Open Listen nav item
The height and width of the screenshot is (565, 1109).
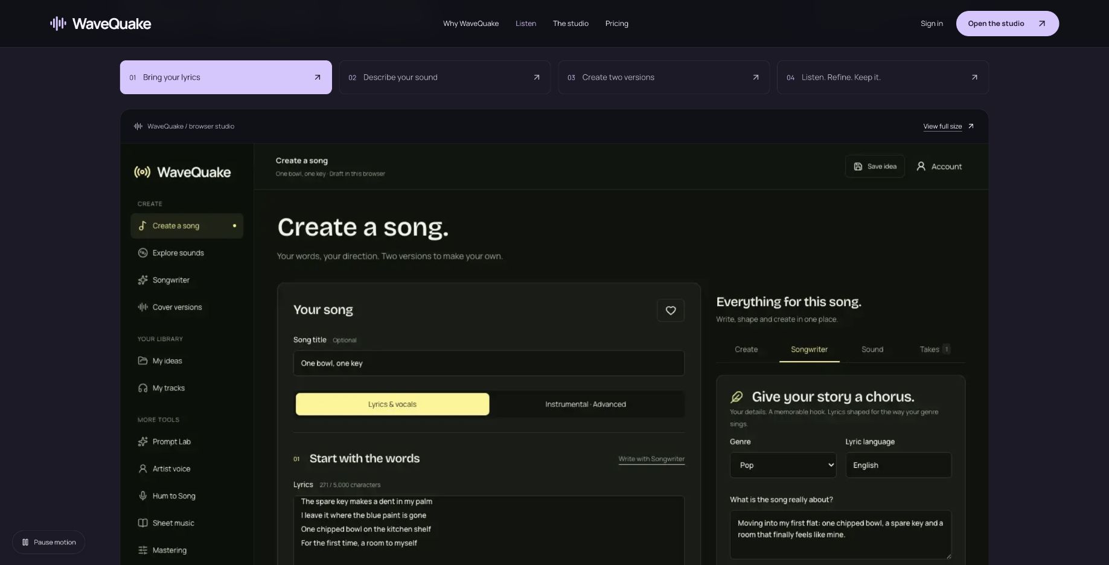tap(526, 24)
